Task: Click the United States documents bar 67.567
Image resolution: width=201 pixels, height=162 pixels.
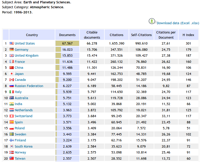Action: 67,44
